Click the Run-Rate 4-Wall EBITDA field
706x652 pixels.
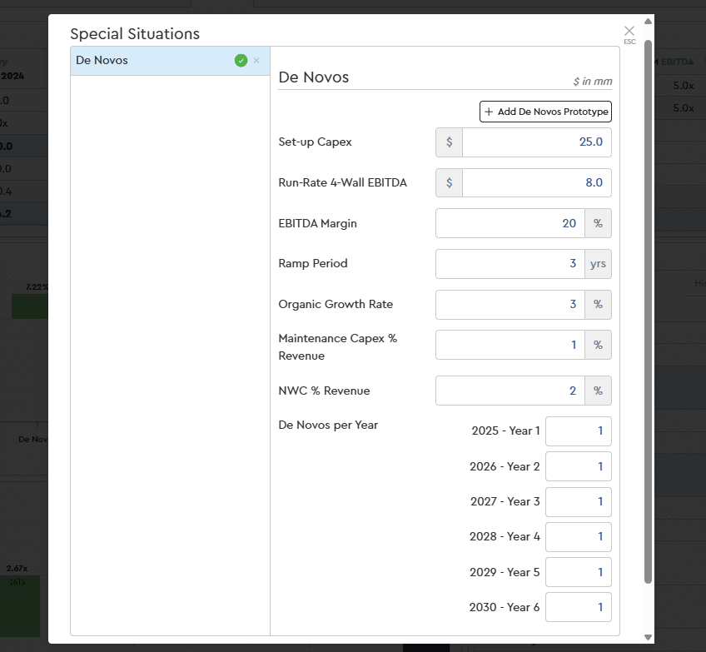click(536, 183)
